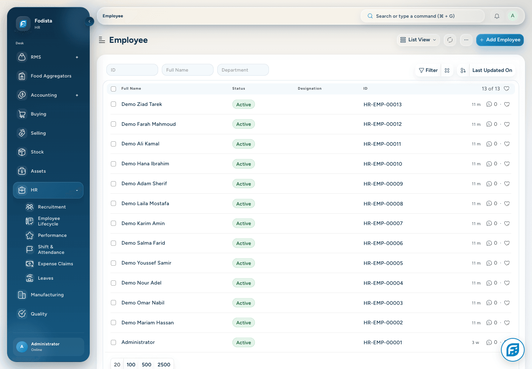Expand the Accounting sidebar section
The height and width of the screenshot is (369, 532).
click(x=77, y=95)
